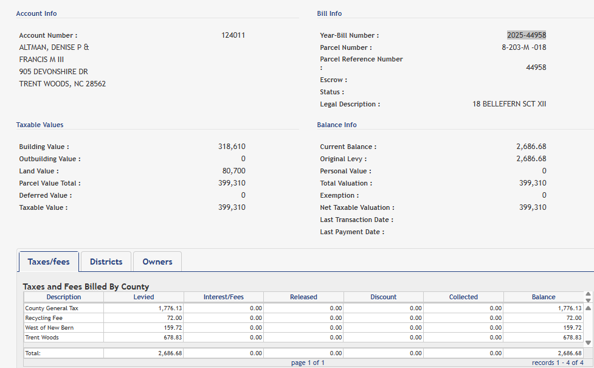
Task: Click the Released column header
Action: [x=303, y=297]
